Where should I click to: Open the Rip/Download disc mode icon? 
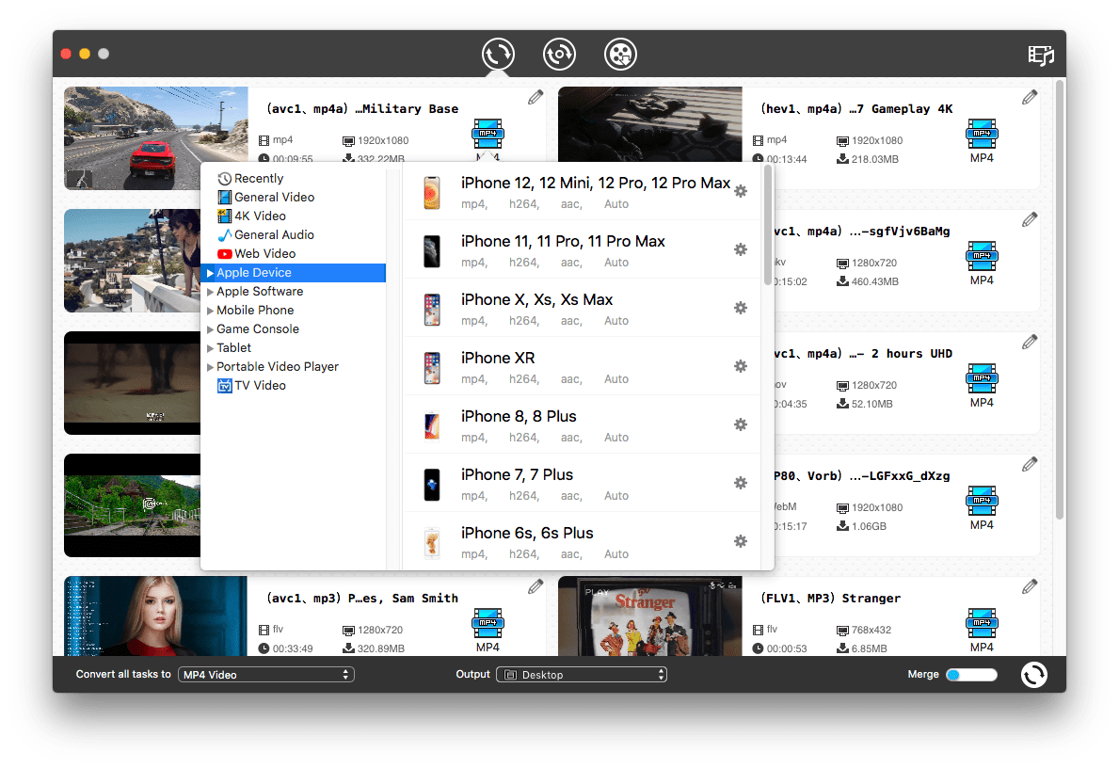559,55
